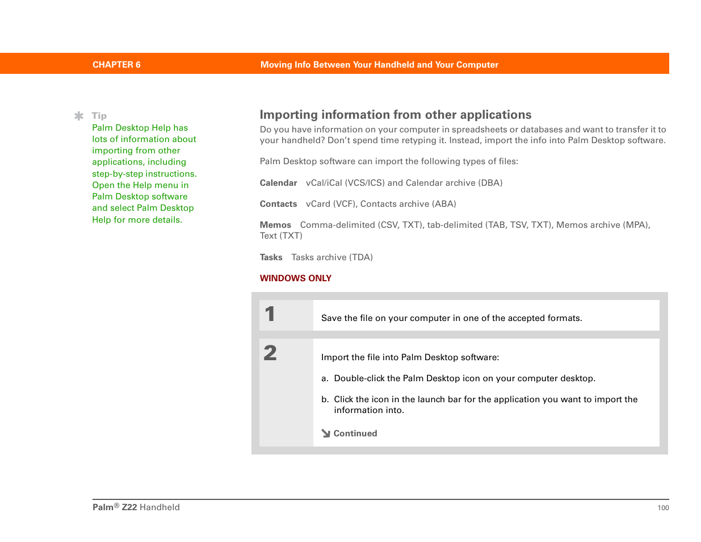The width and height of the screenshot is (701, 542).
Task: Click the Continued arrow icon
Action: coord(326,433)
